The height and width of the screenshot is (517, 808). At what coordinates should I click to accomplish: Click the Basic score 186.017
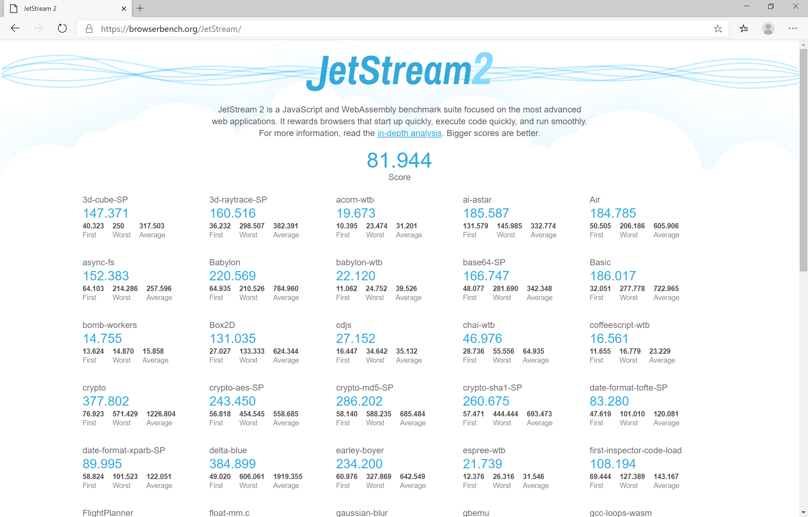coord(613,276)
